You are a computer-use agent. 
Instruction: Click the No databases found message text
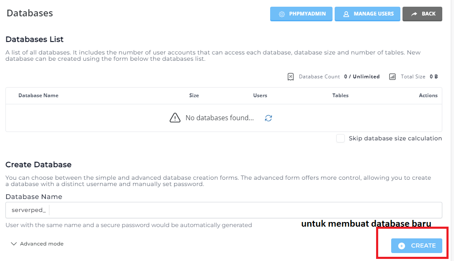coord(219,118)
